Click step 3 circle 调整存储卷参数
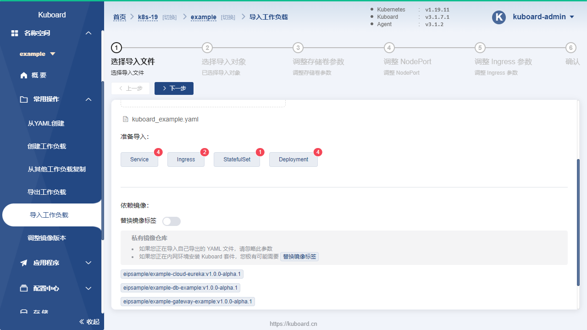 click(298, 48)
